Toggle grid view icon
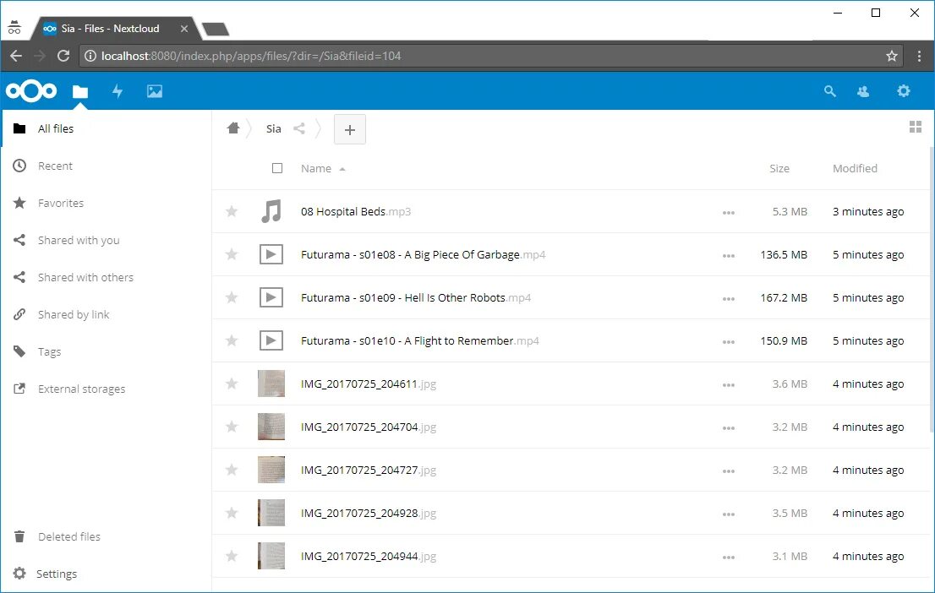Image resolution: width=935 pixels, height=593 pixels. click(x=916, y=127)
